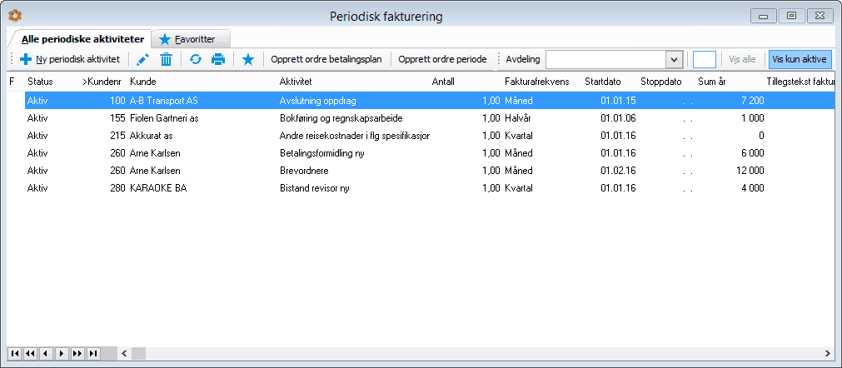Image resolution: width=842 pixels, height=368 pixels.
Task: Go to previous record arrow
Action: tap(46, 353)
